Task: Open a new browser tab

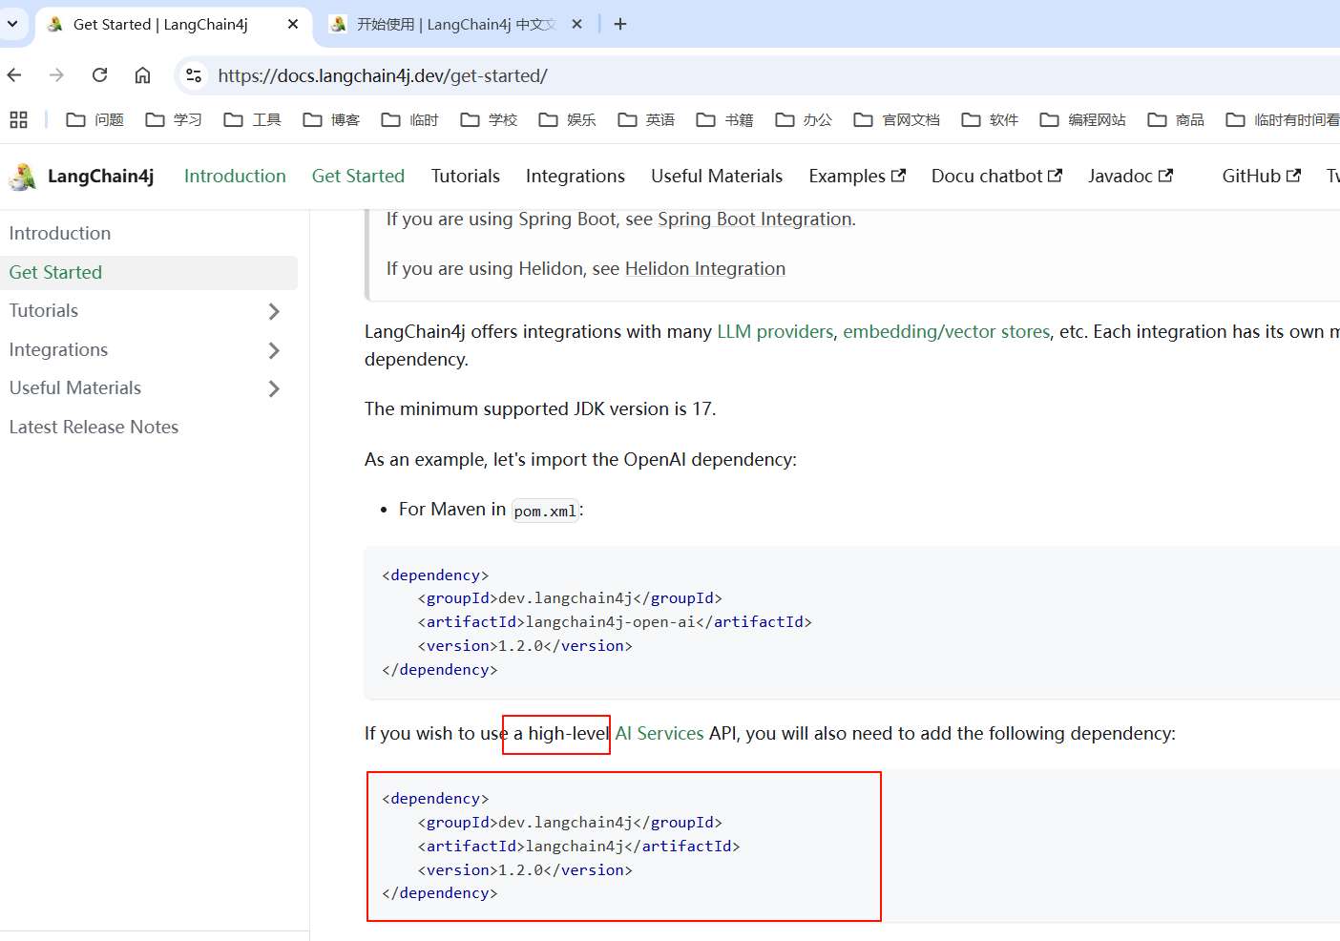Action: tap(620, 24)
